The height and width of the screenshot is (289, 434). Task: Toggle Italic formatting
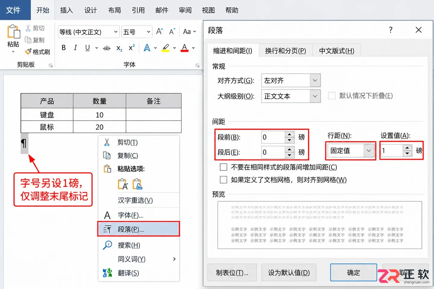(x=75, y=48)
